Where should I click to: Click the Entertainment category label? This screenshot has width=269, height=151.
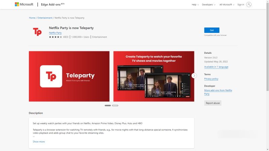(100, 37)
